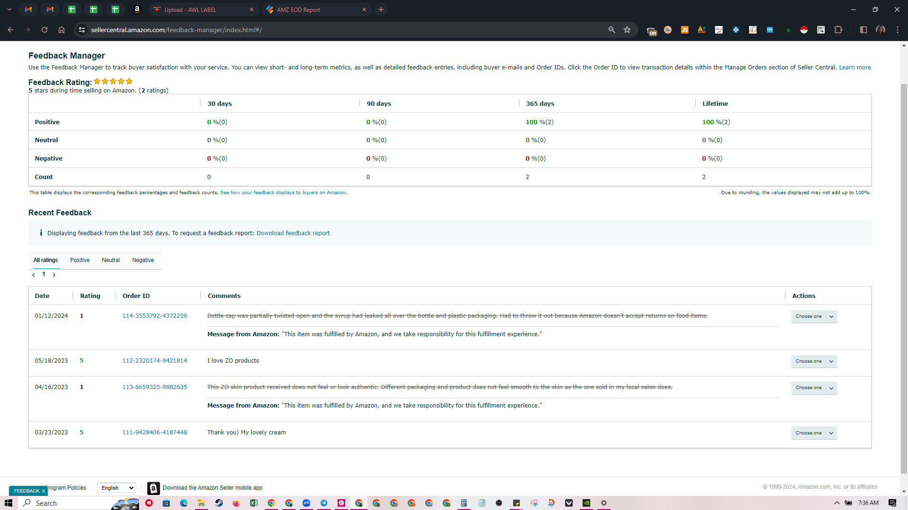The image size is (908, 510).
Task: Open the Extensions puzzle menu
Action: point(838,30)
